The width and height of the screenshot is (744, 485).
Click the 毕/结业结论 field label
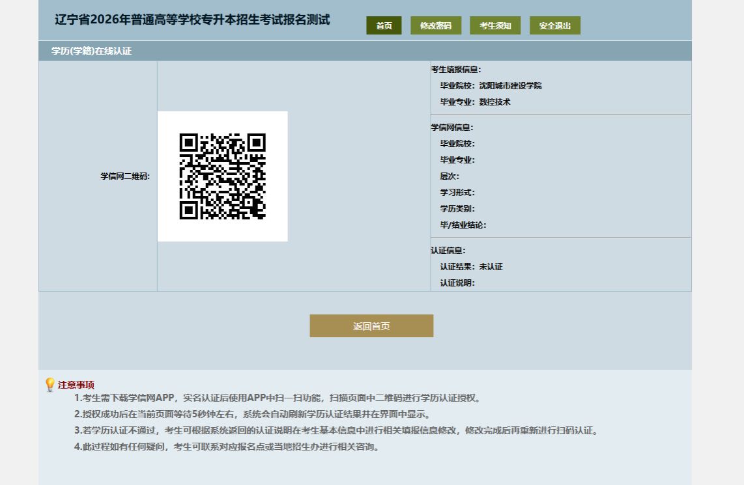pos(463,225)
